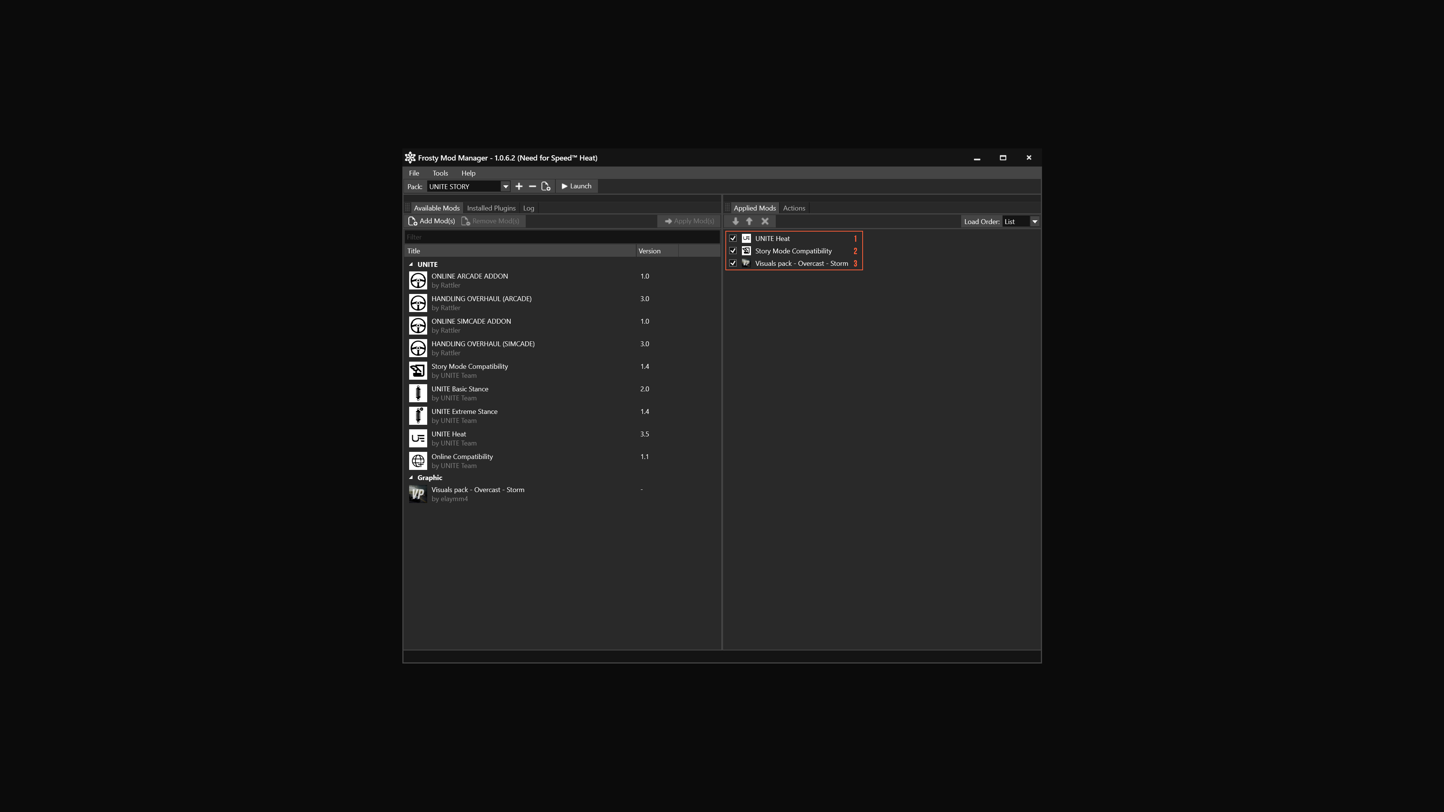Select ONLINE ARCADE ADDON mod title
Screen dimensions: 1444x812
point(469,276)
